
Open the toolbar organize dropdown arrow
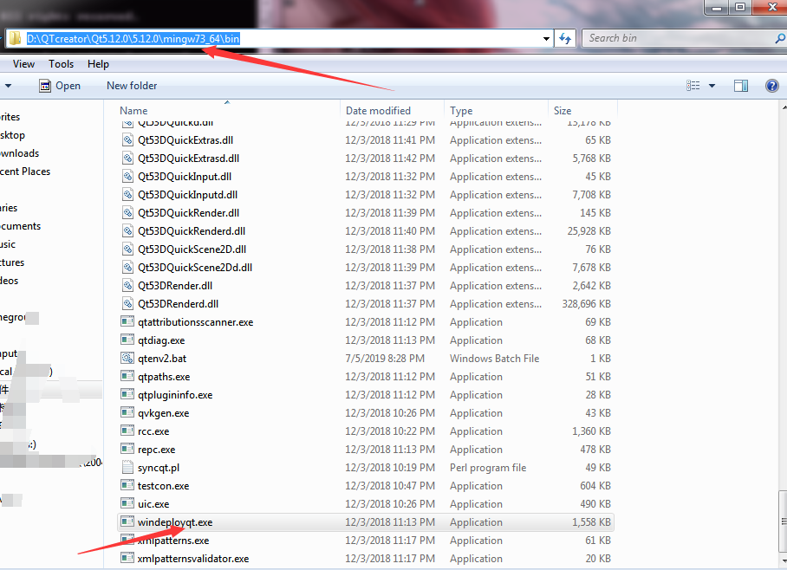[x=8, y=86]
